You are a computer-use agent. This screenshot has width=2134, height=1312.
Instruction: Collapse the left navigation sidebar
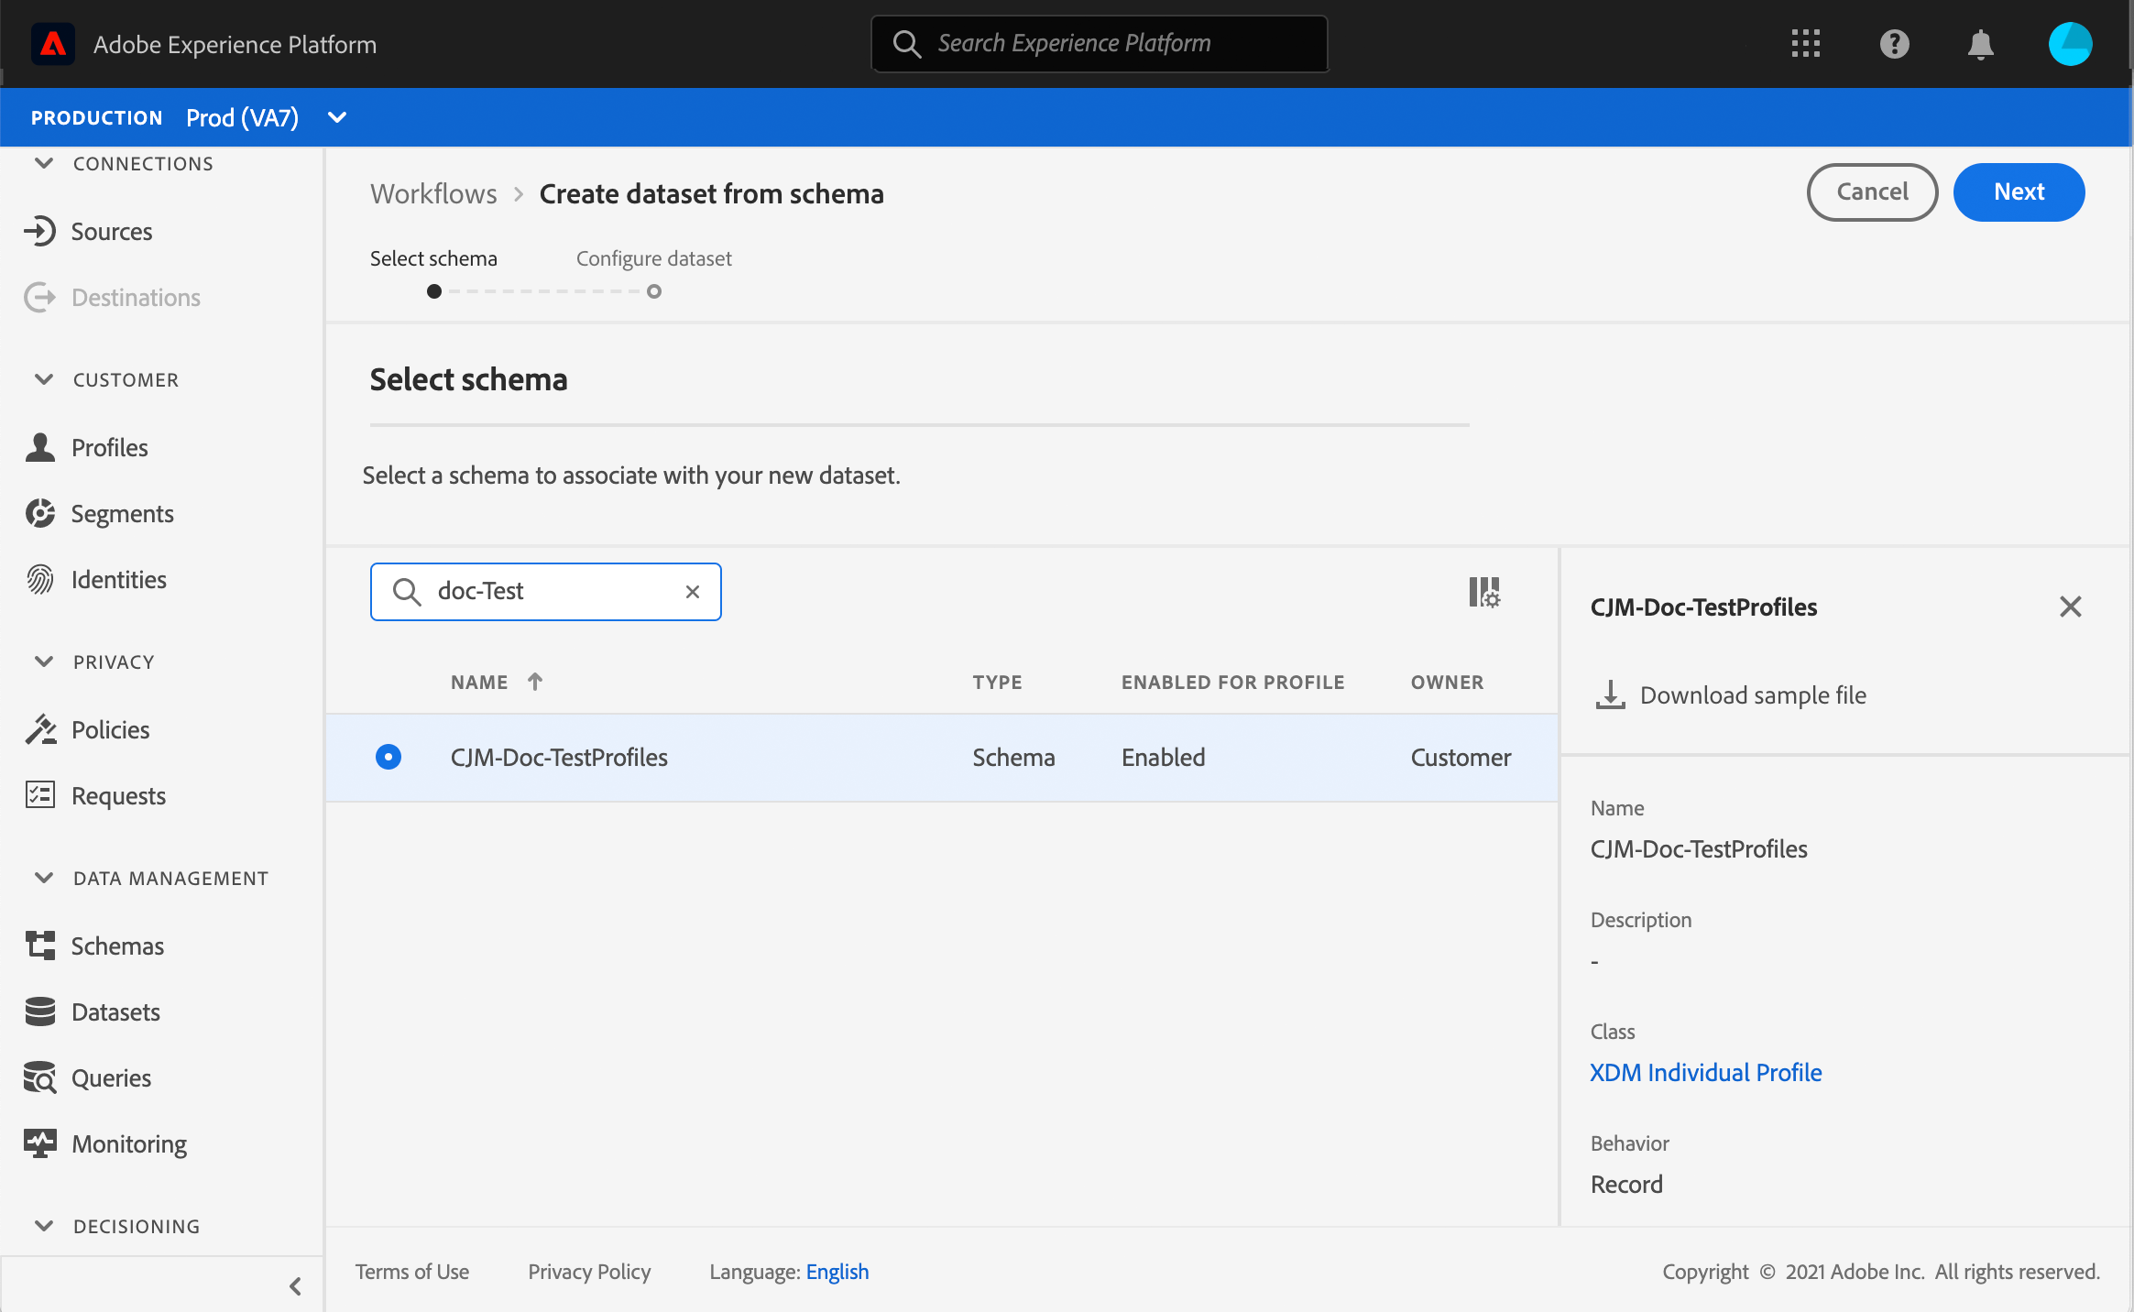tap(295, 1286)
